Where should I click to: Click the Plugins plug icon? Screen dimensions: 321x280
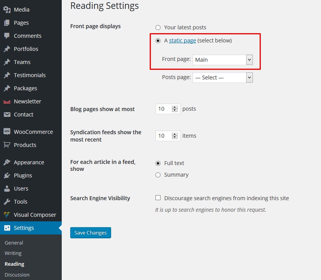[x=7, y=175]
